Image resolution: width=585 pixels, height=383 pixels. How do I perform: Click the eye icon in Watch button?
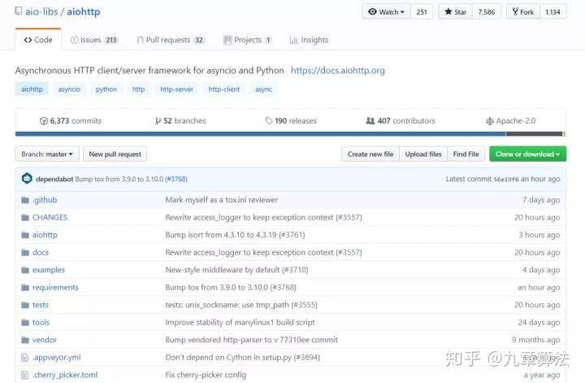click(372, 11)
